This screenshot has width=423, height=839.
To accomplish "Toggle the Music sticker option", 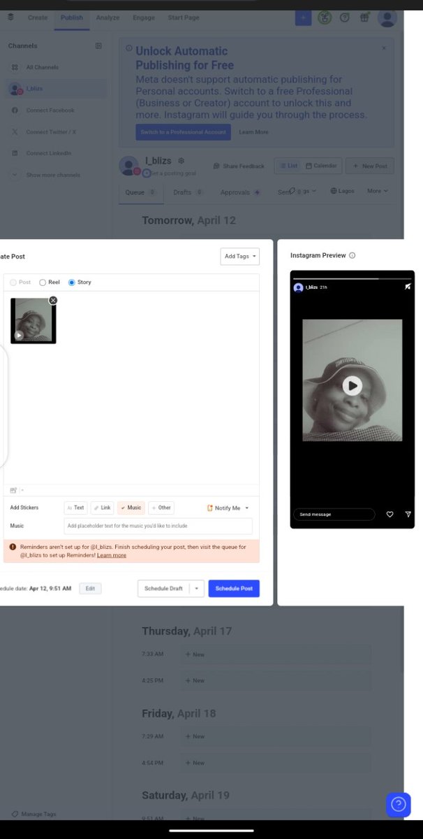I will pyautogui.click(x=131, y=508).
